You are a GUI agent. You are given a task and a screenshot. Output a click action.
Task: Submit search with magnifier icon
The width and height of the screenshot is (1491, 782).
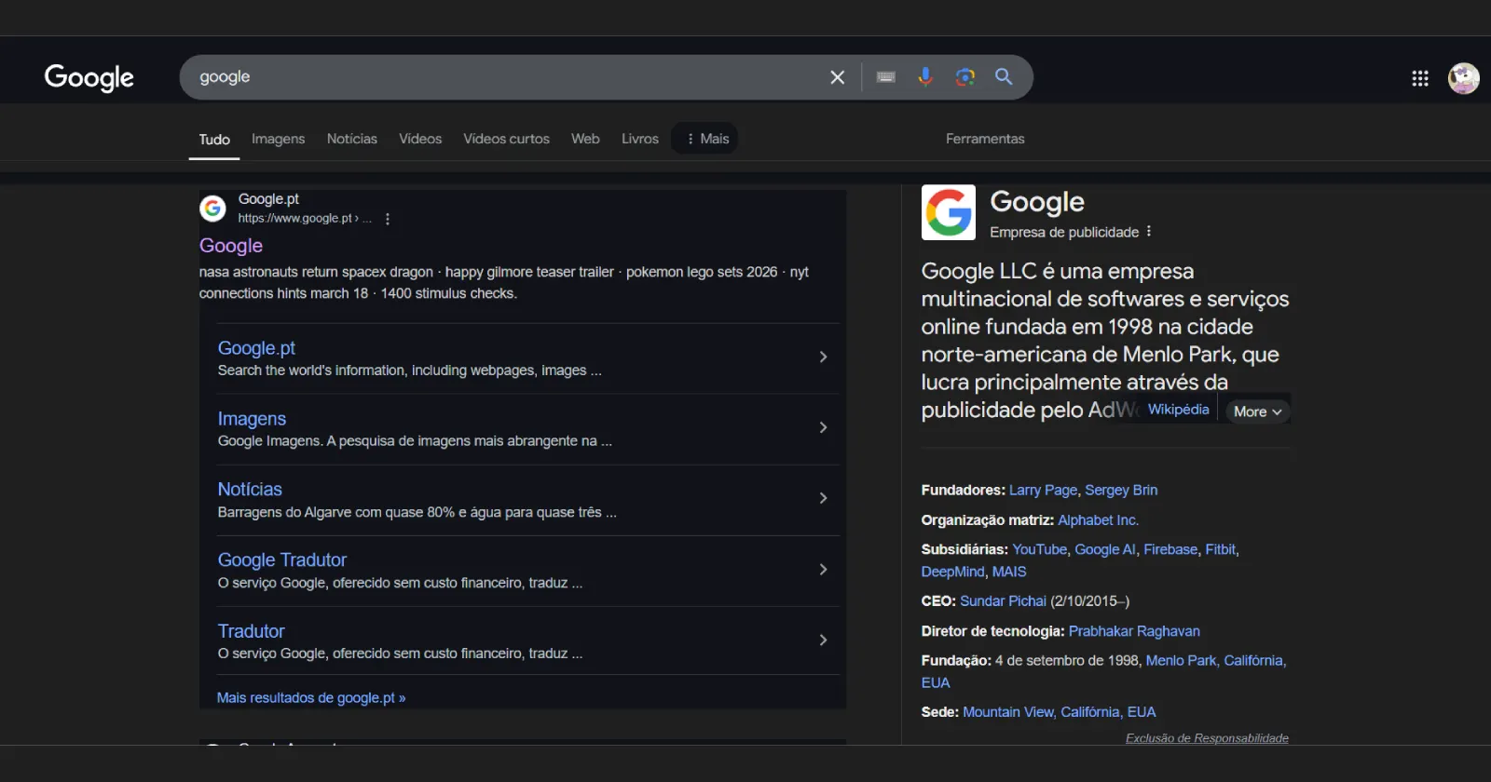[1004, 77]
